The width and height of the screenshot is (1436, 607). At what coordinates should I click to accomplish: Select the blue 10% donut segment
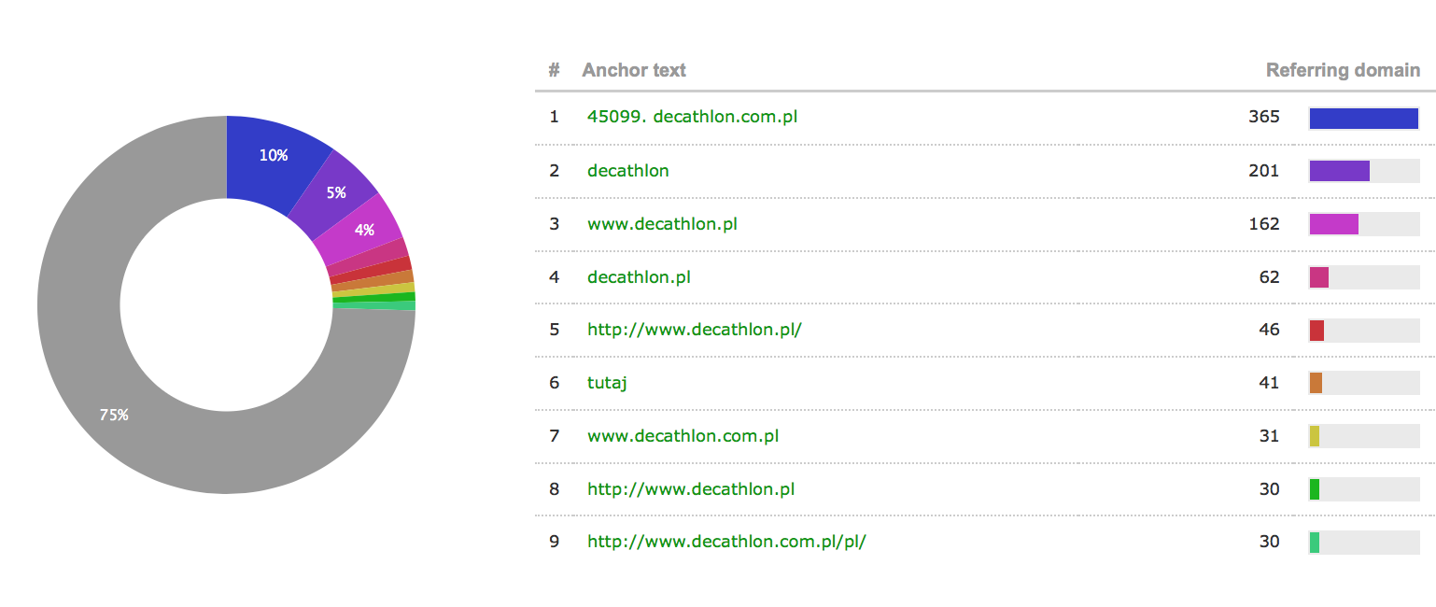(x=274, y=155)
